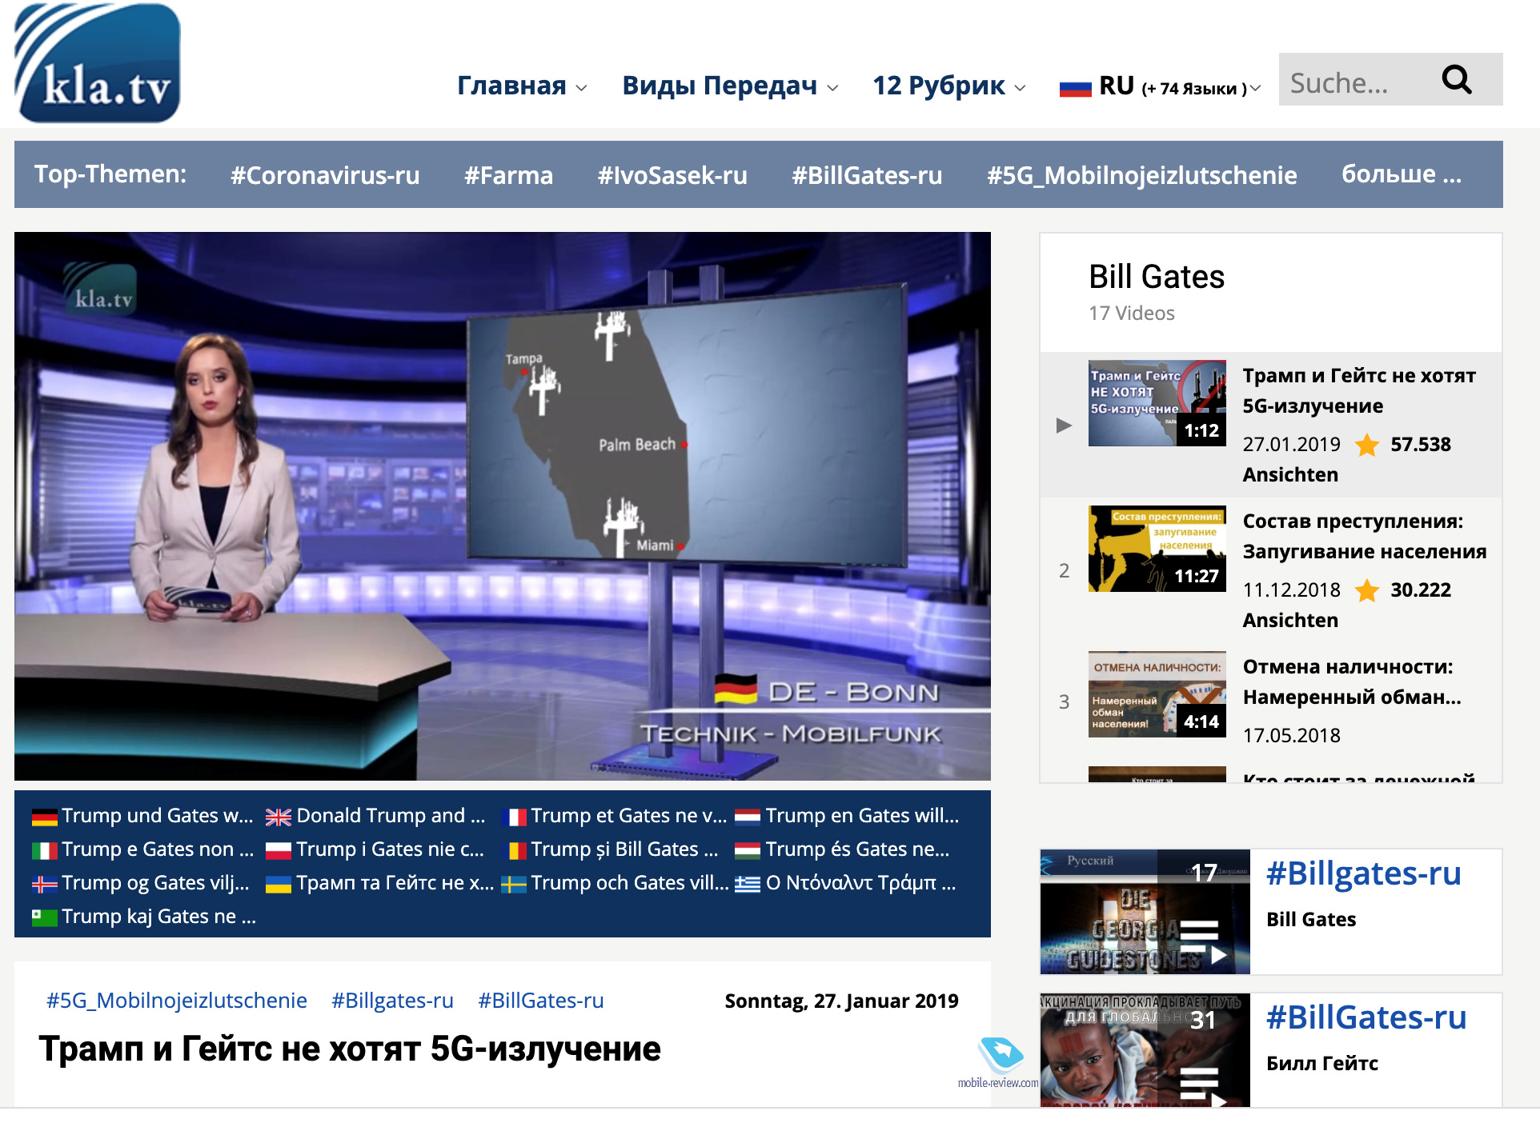Play the main Trump and Gates video
The image size is (1540, 1139).
(x=502, y=506)
